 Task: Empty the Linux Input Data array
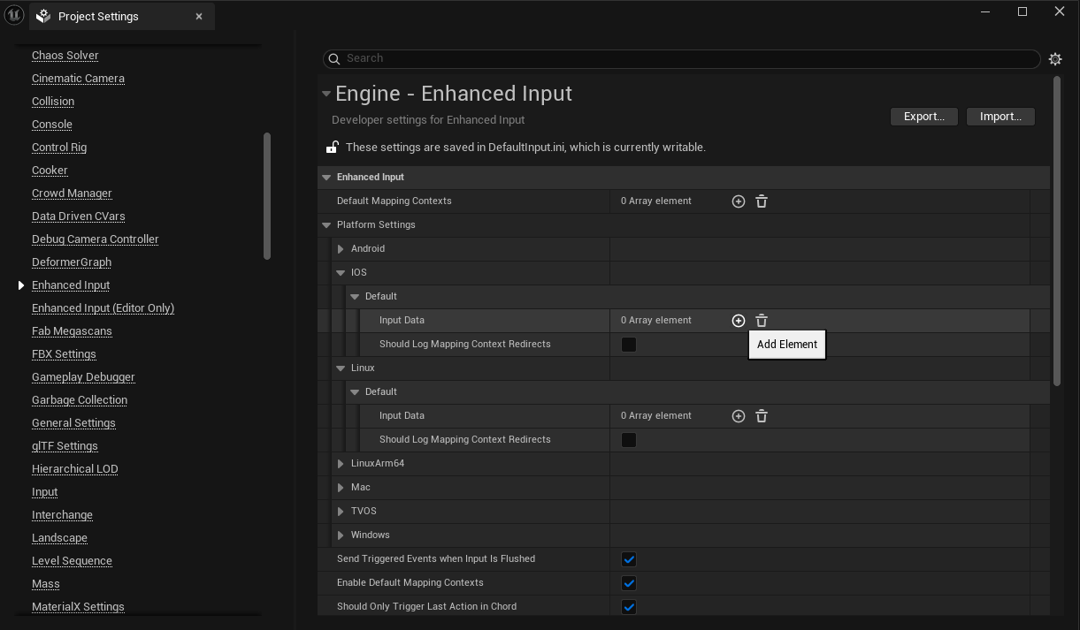click(762, 416)
